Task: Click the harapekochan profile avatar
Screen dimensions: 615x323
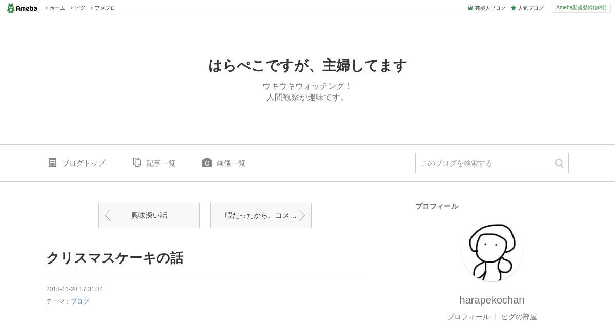Action: (x=492, y=251)
